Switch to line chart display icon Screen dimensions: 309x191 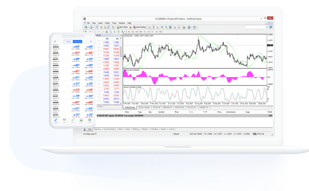[x=158, y=27]
